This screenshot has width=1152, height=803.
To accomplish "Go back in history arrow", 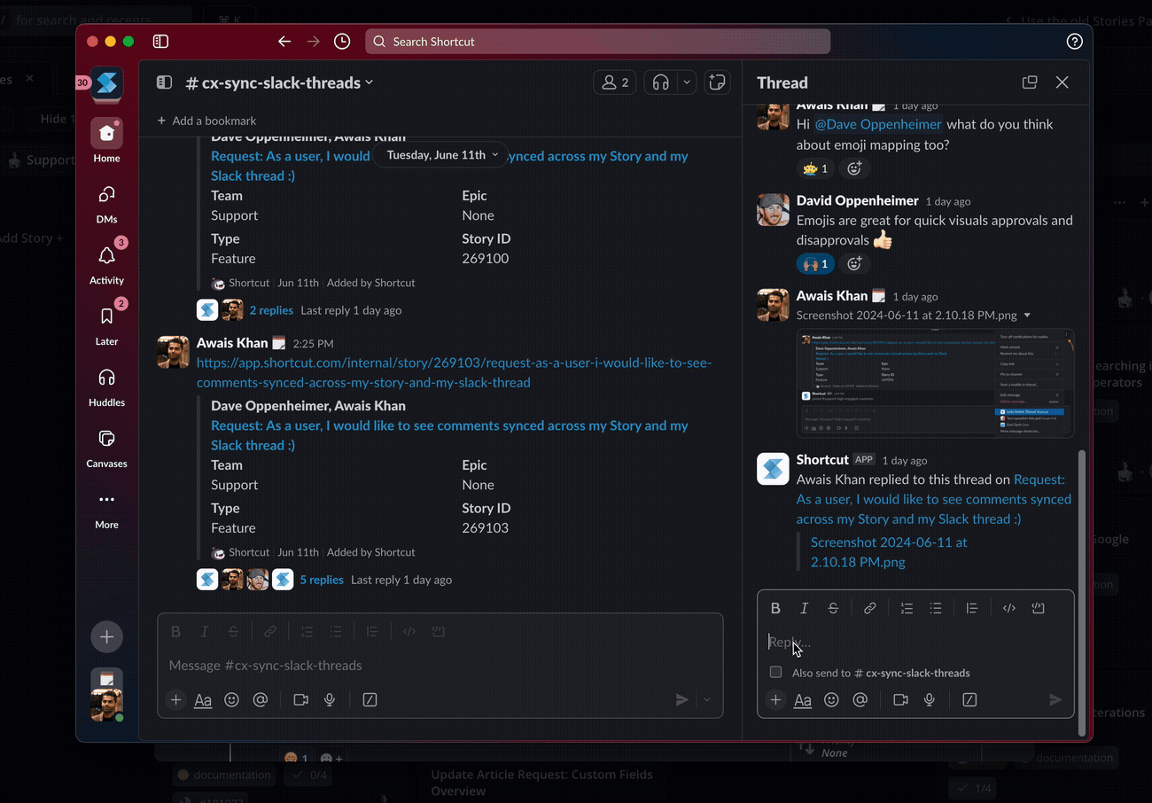I will click(x=284, y=41).
